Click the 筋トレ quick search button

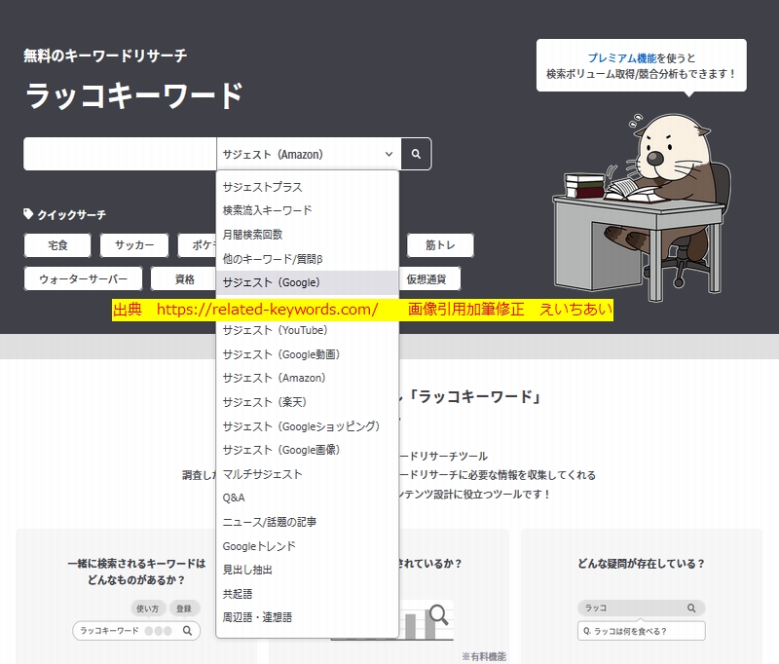click(440, 245)
